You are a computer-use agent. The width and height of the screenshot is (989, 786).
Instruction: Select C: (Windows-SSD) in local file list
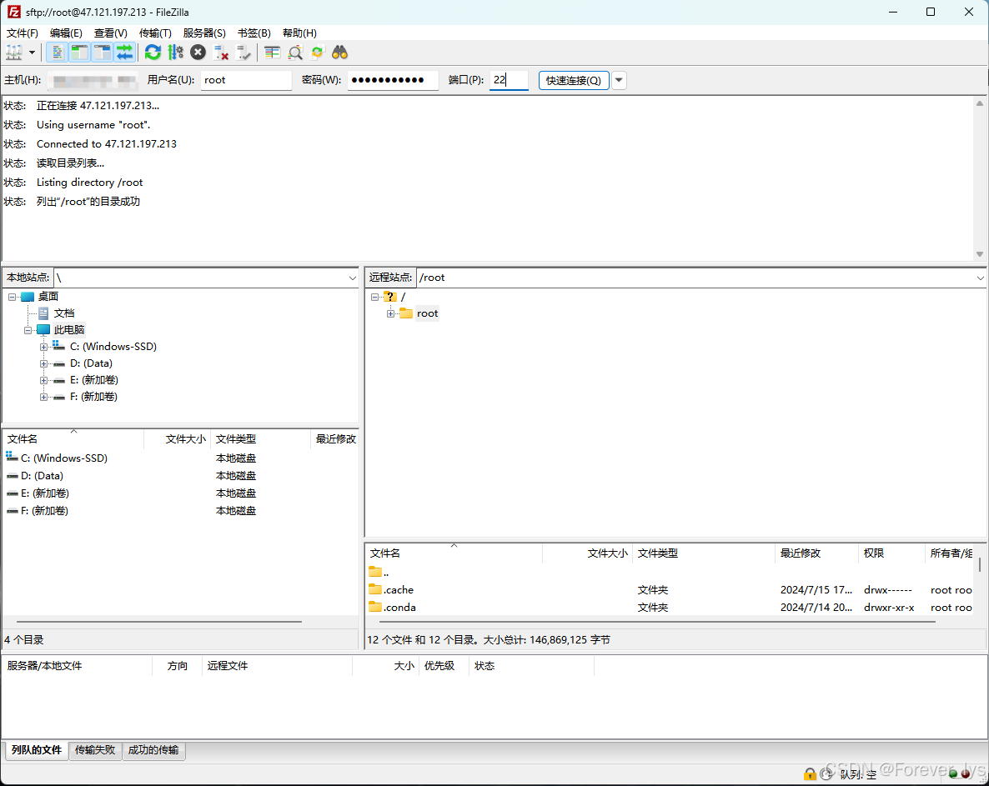[63, 458]
